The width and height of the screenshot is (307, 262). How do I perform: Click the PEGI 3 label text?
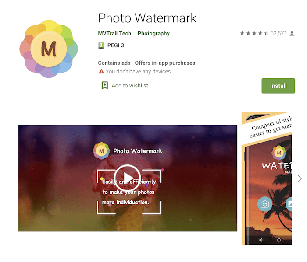point(115,45)
